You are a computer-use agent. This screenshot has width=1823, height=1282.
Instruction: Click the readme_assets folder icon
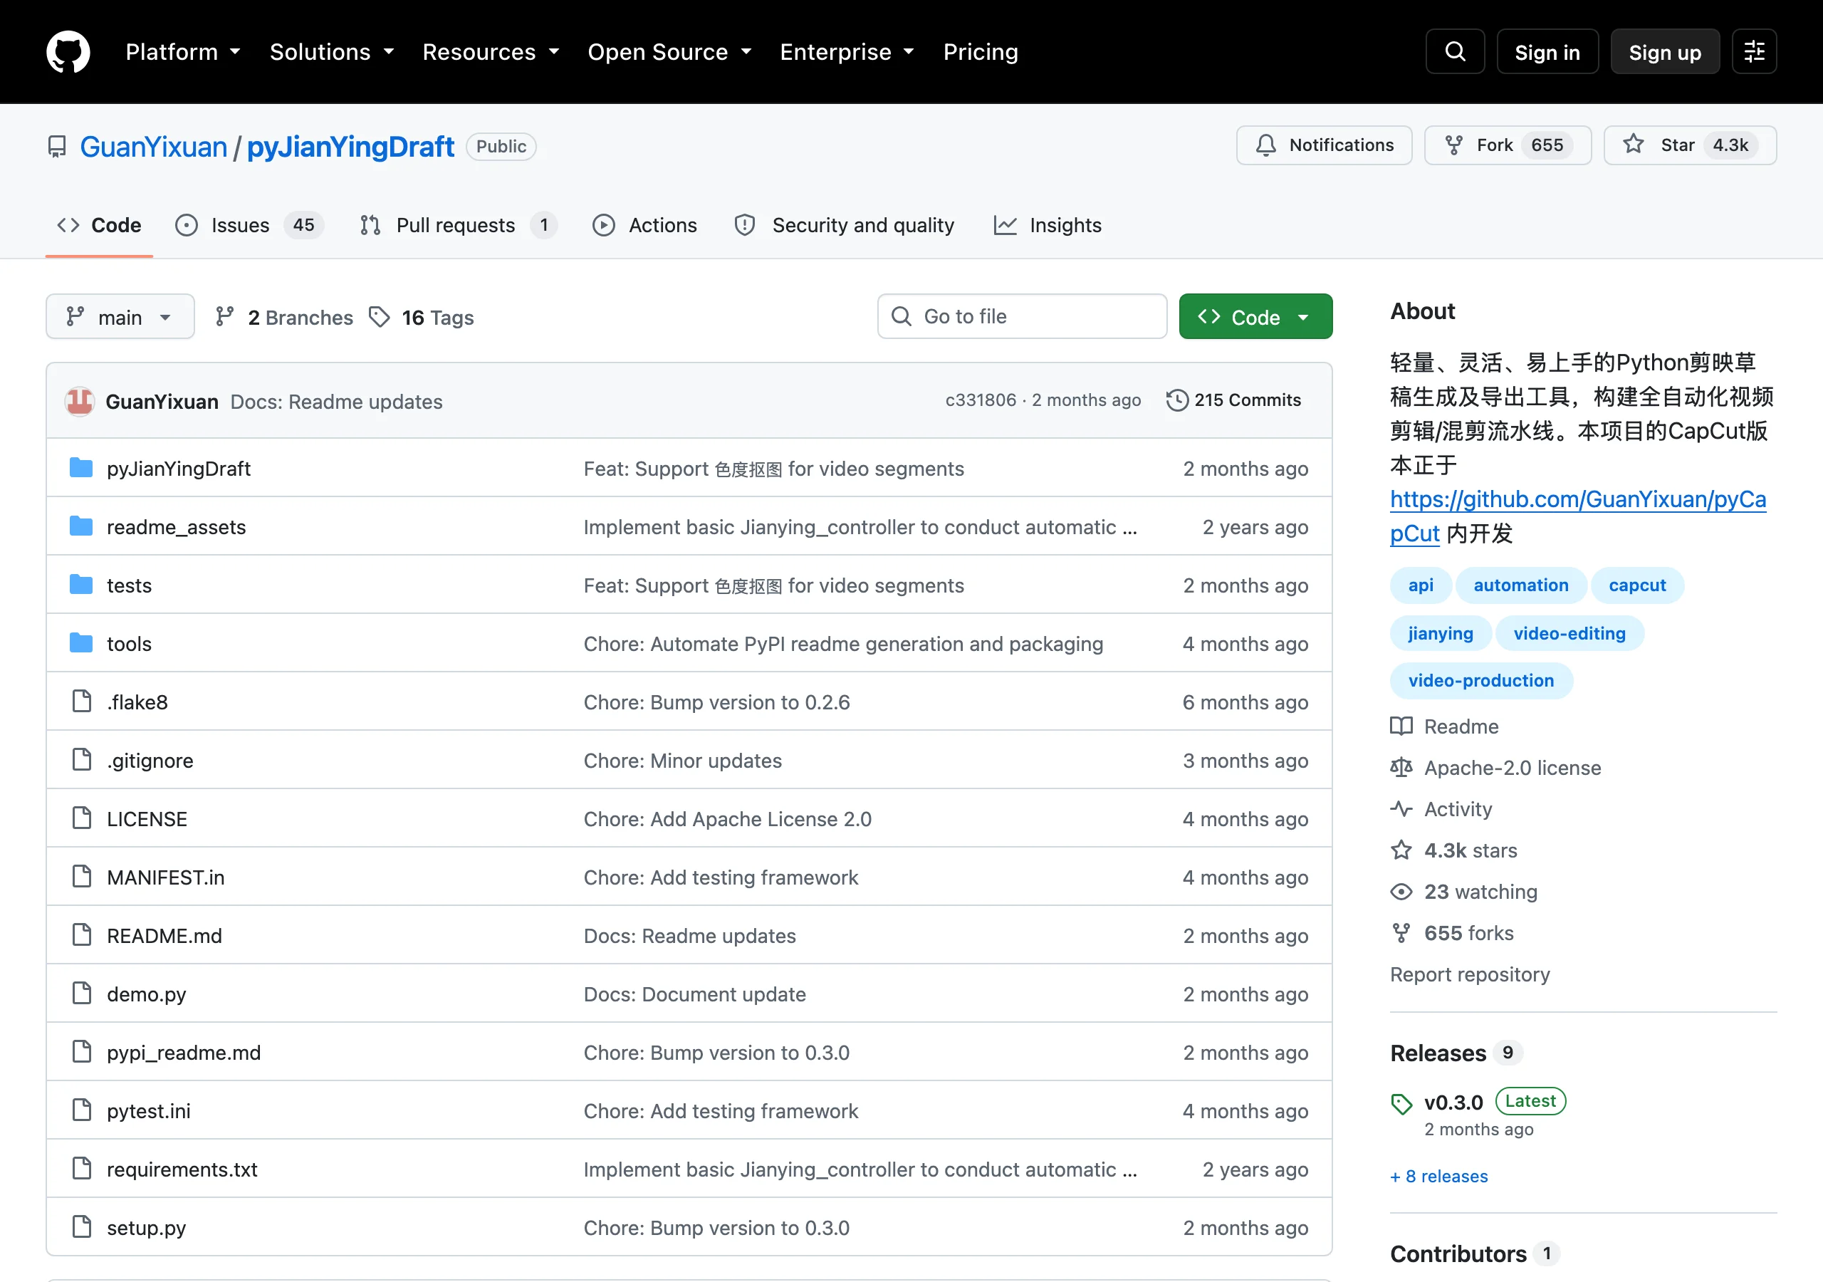[81, 526]
